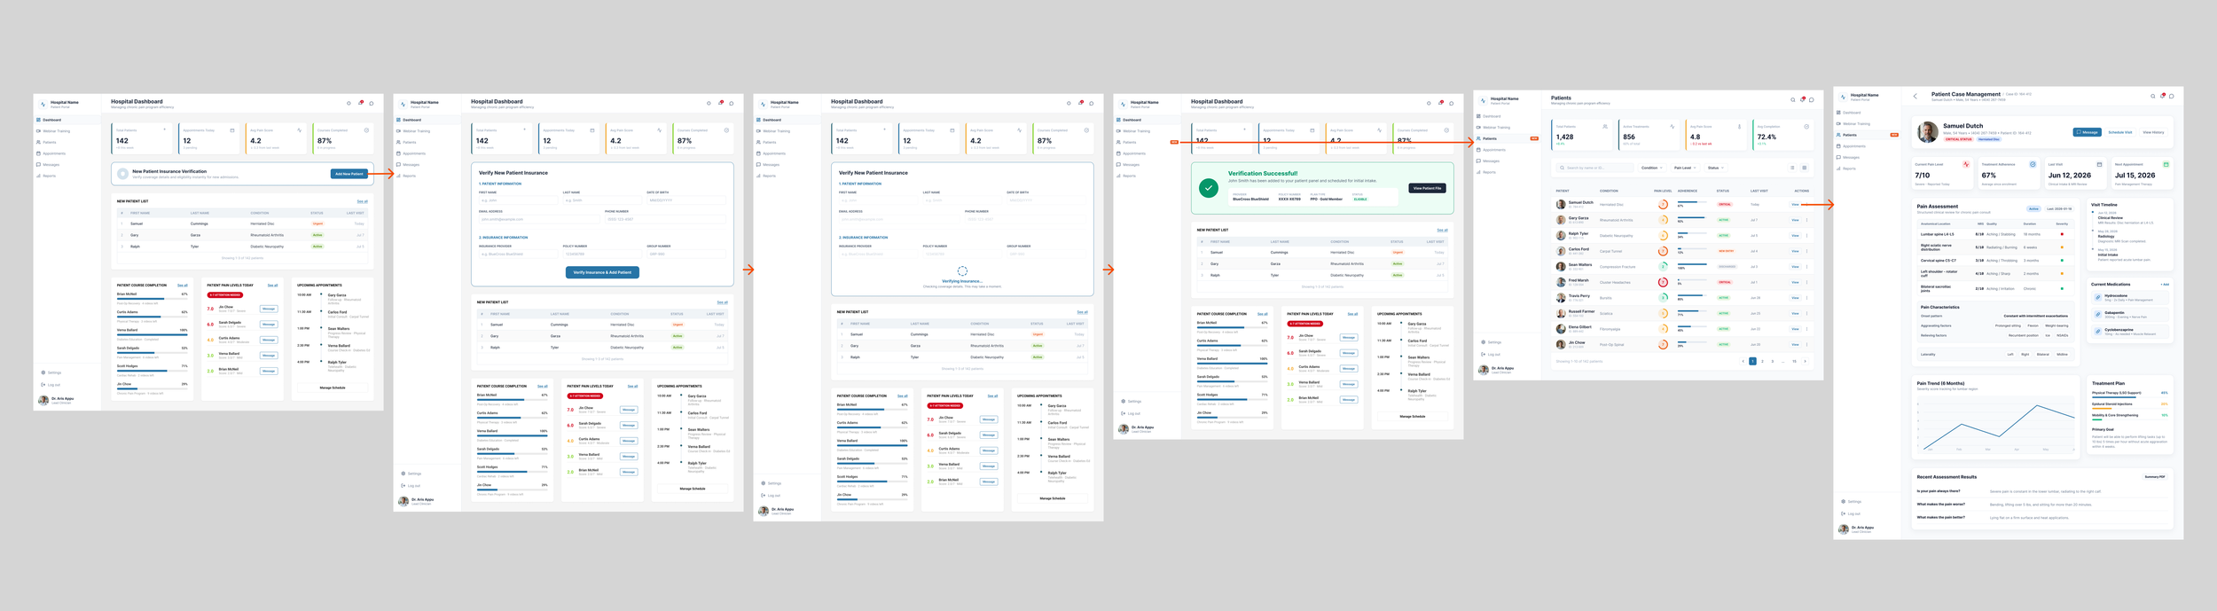Open Messages in the insurance form frame sidebar
2217x611 pixels.
408,165
